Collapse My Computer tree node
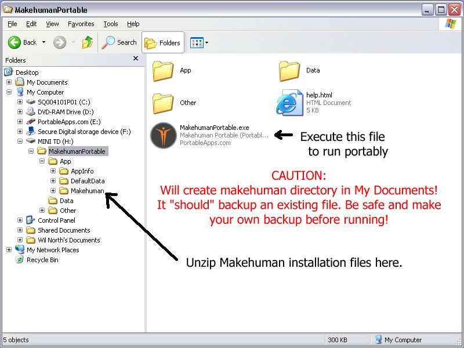 [9, 92]
